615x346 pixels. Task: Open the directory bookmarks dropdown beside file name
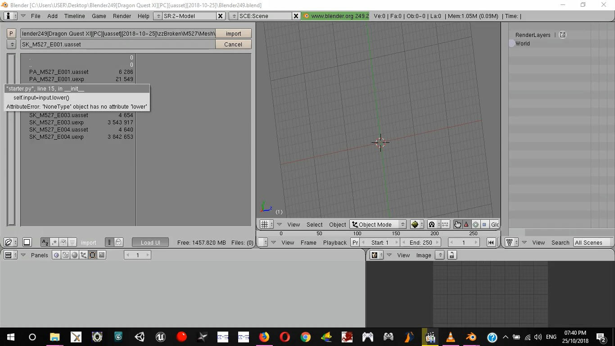[x=11, y=44]
